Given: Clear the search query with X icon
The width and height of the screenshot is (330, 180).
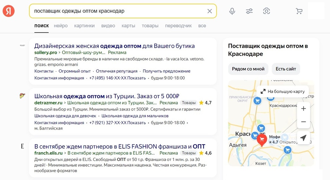Looking at the screenshot, I should tap(210, 11).
